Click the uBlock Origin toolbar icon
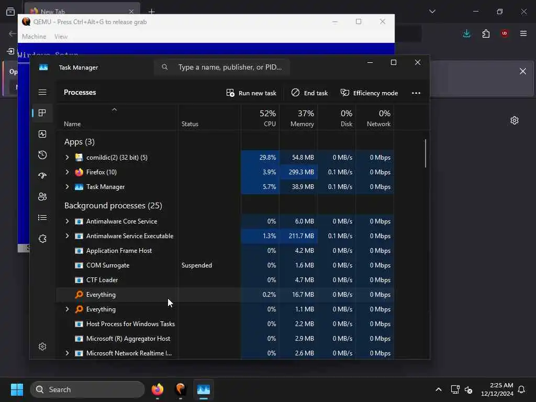536x402 pixels. [504, 33]
